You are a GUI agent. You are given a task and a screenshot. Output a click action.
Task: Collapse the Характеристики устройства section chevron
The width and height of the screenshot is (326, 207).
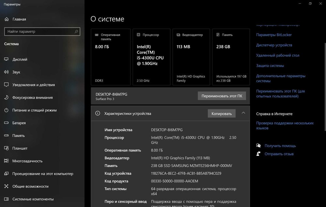(x=243, y=113)
